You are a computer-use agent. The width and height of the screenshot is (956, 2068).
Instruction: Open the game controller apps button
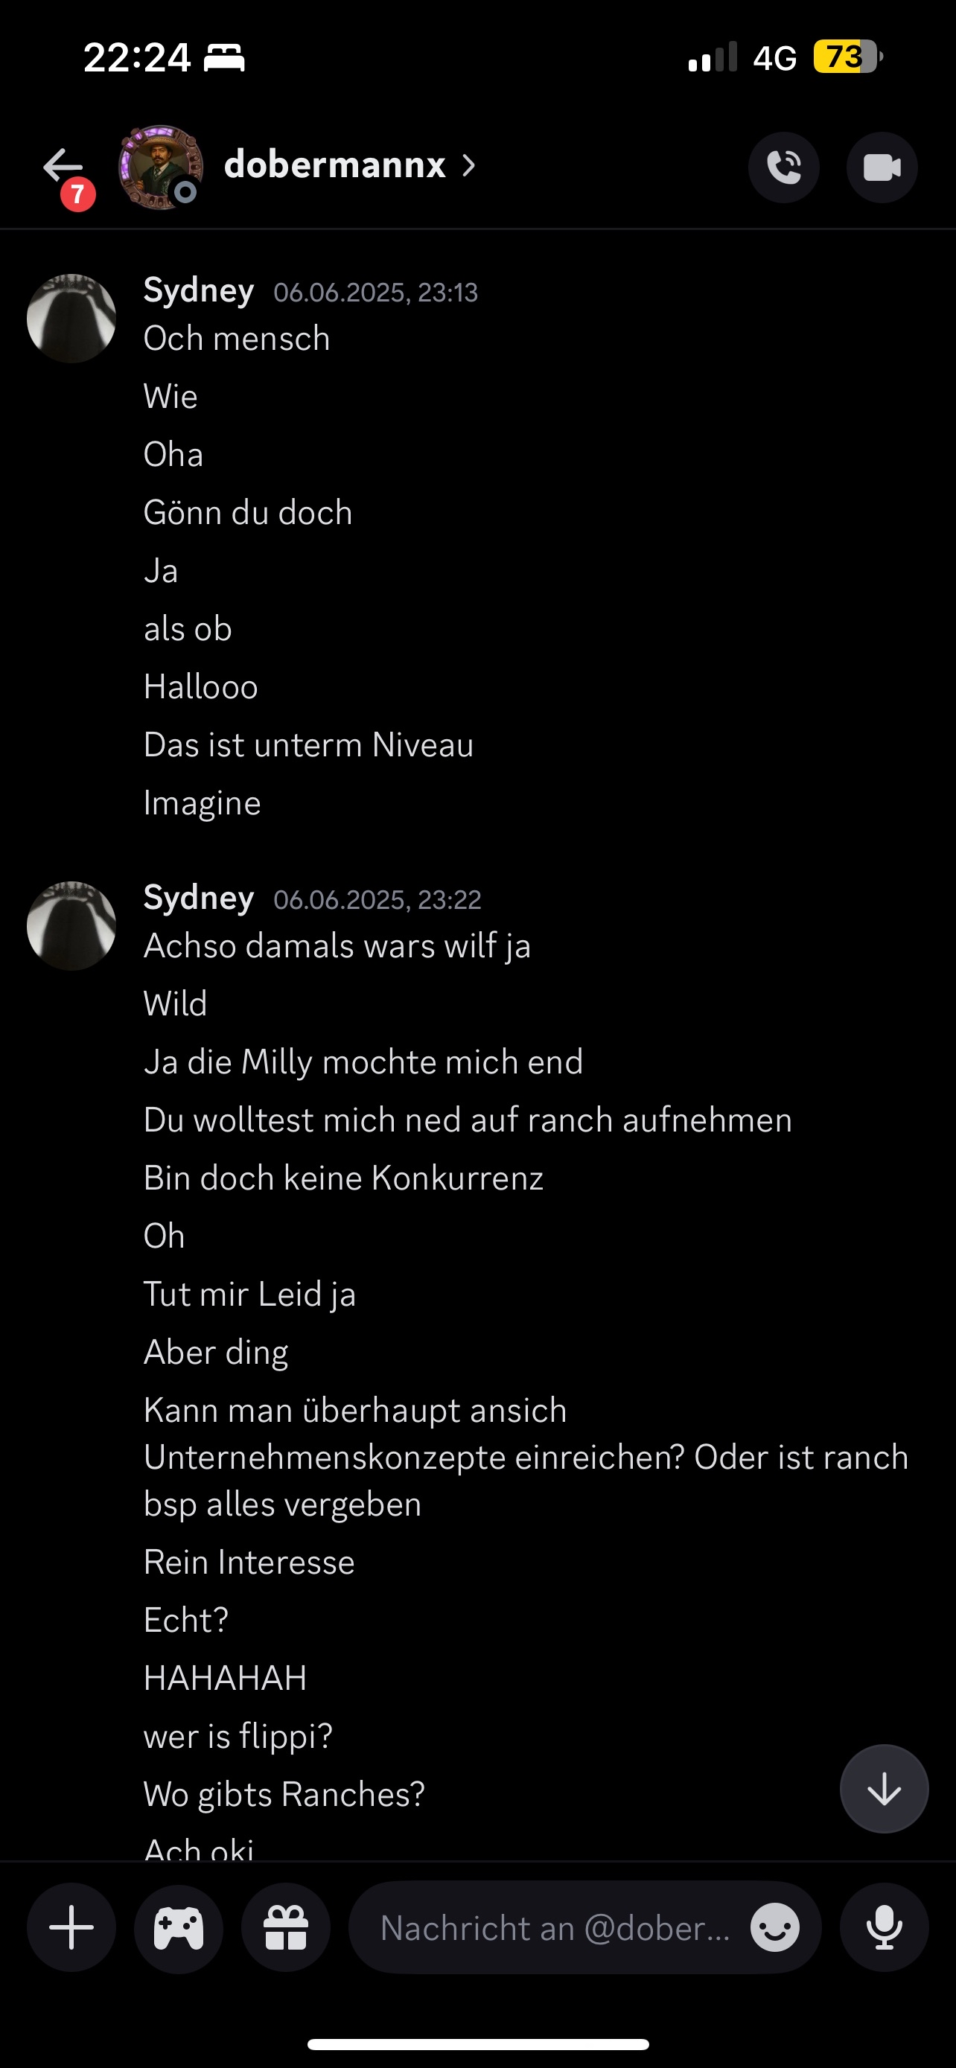(178, 1927)
